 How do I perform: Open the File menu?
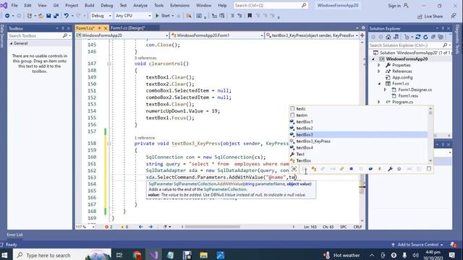[14, 5]
